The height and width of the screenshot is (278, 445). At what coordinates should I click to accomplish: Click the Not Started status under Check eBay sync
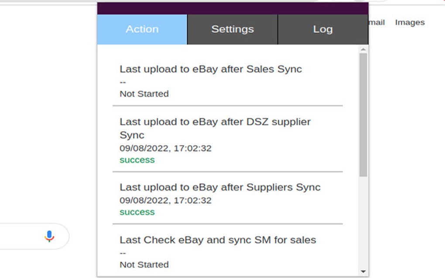click(144, 264)
